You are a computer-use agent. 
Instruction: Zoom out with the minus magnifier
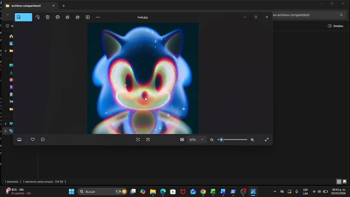pos(212,140)
